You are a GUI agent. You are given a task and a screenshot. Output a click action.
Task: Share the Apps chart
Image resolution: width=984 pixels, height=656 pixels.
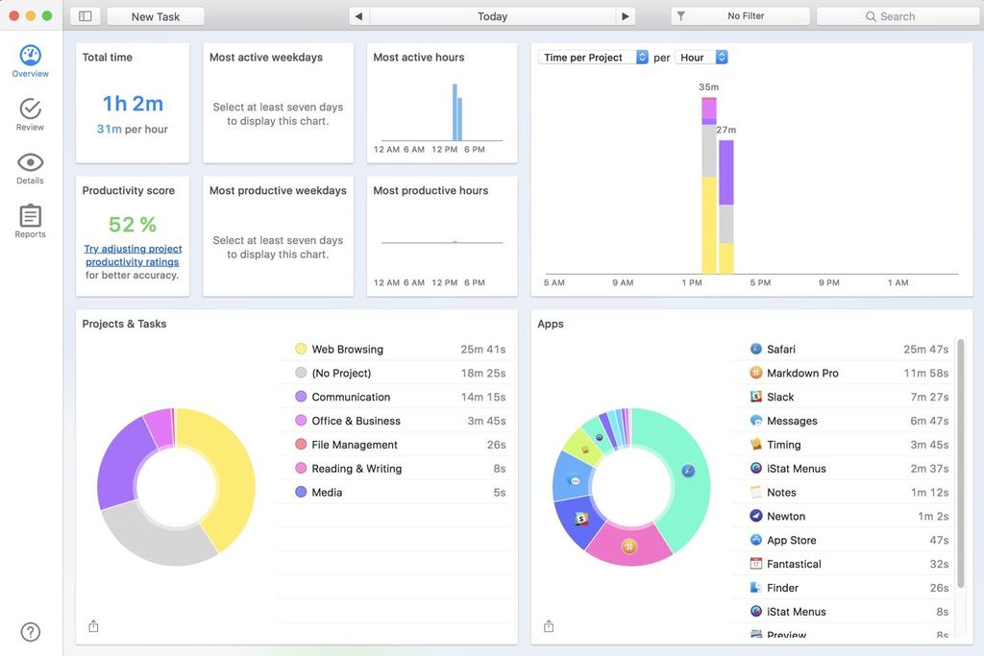pos(549,626)
